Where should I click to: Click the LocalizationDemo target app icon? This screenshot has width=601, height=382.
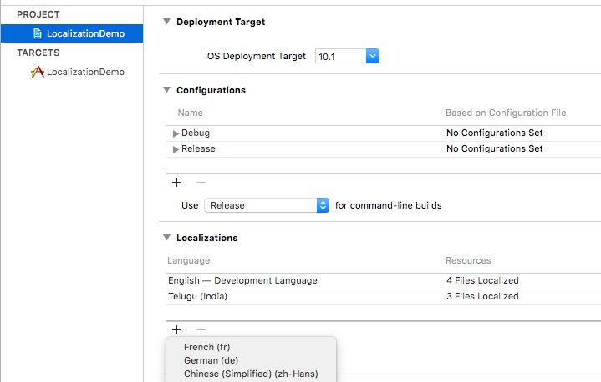tap(38, 73)
